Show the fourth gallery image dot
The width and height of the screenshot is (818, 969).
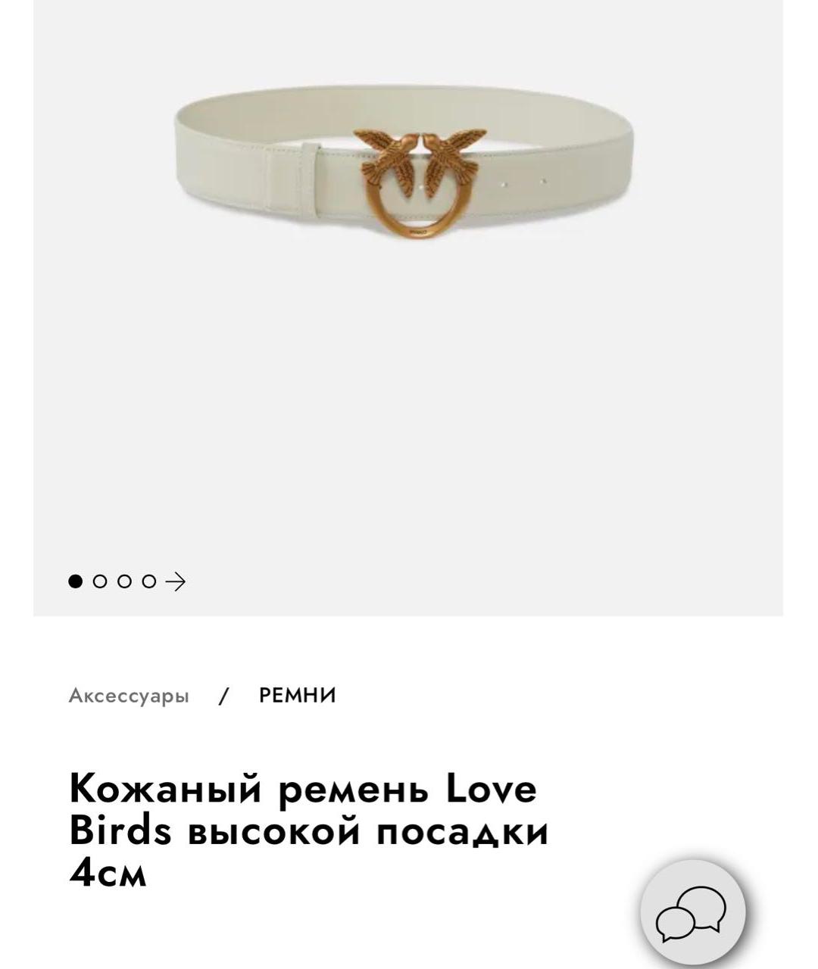click(x=149, y=581)
